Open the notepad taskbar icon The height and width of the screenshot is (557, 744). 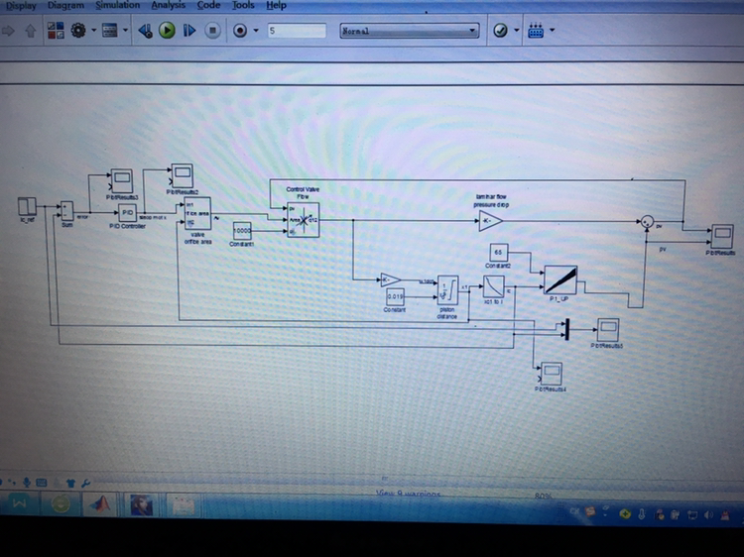click(183, 504)
